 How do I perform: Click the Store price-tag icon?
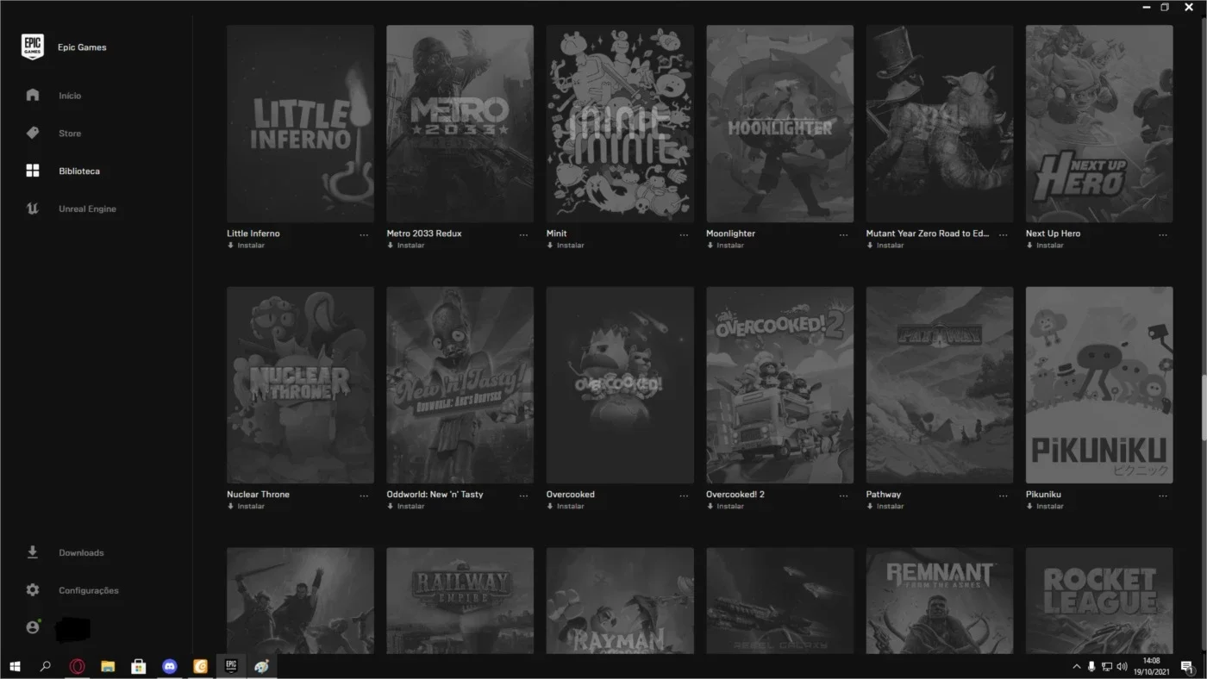pyautogui.click(x=33, y=133)
